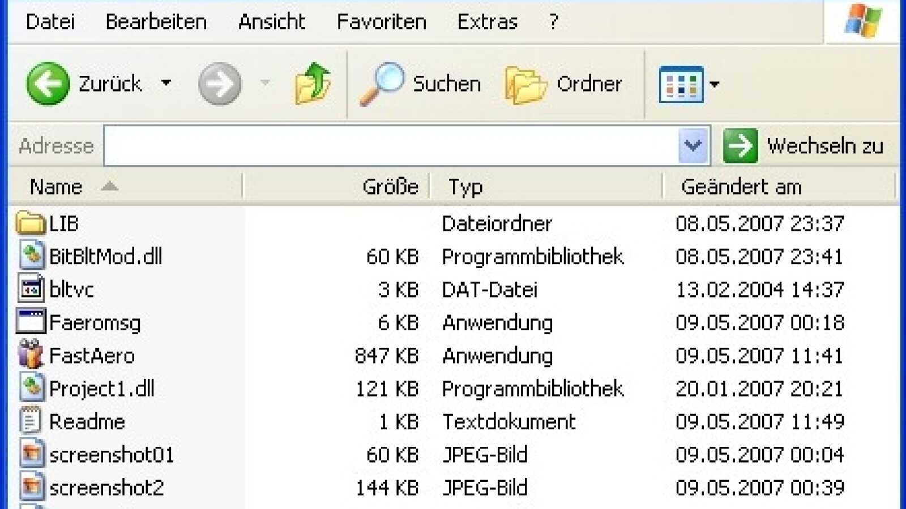Image resolution: width=906 pixels, height=509 pixels.
Task: Select the LIB folder icon
Action: point(31,223)
